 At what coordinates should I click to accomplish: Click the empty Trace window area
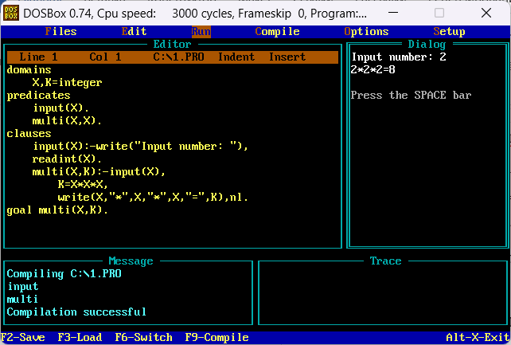coord(383,293)
